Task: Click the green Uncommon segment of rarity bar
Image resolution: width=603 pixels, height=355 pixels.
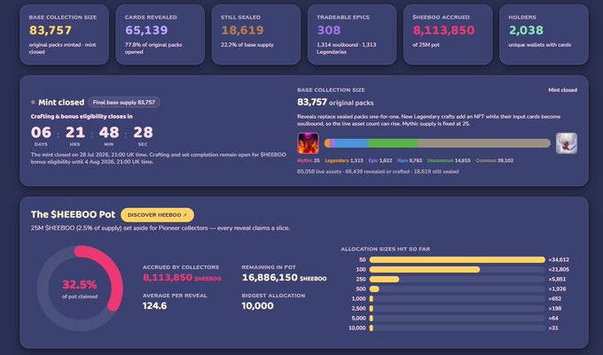Action: pyautogui.click(x=393, y=143)
